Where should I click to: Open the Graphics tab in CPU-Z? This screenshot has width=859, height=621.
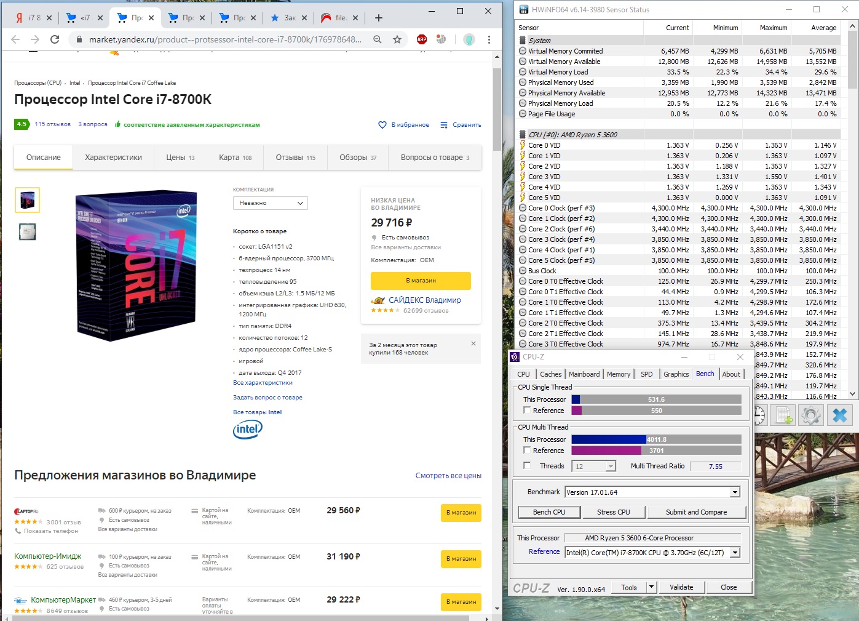point(676,374)
